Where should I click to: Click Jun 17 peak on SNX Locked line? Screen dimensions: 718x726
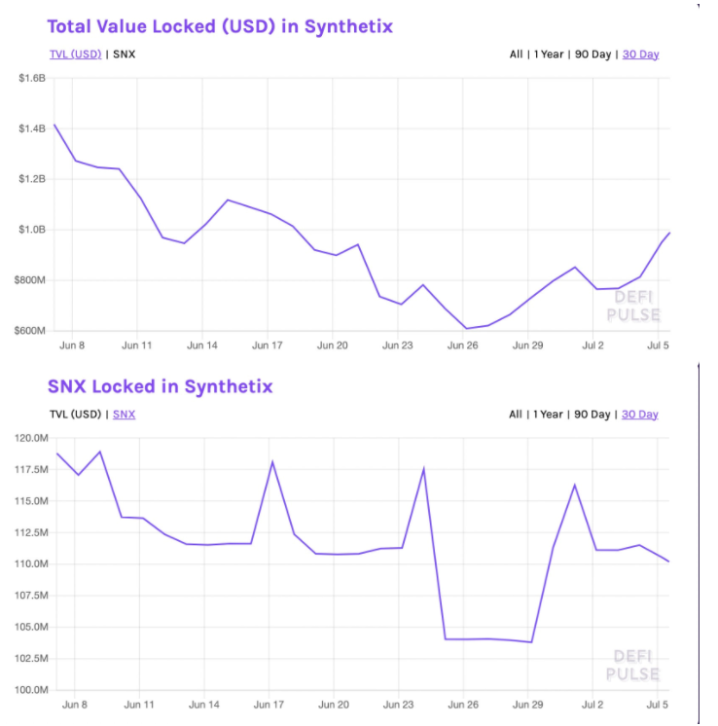(272, 461)
